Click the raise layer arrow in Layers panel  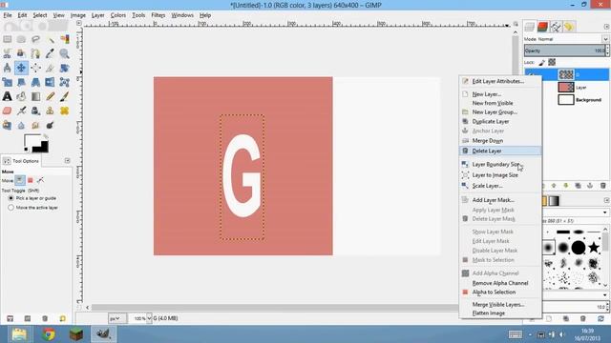point(554,186)
